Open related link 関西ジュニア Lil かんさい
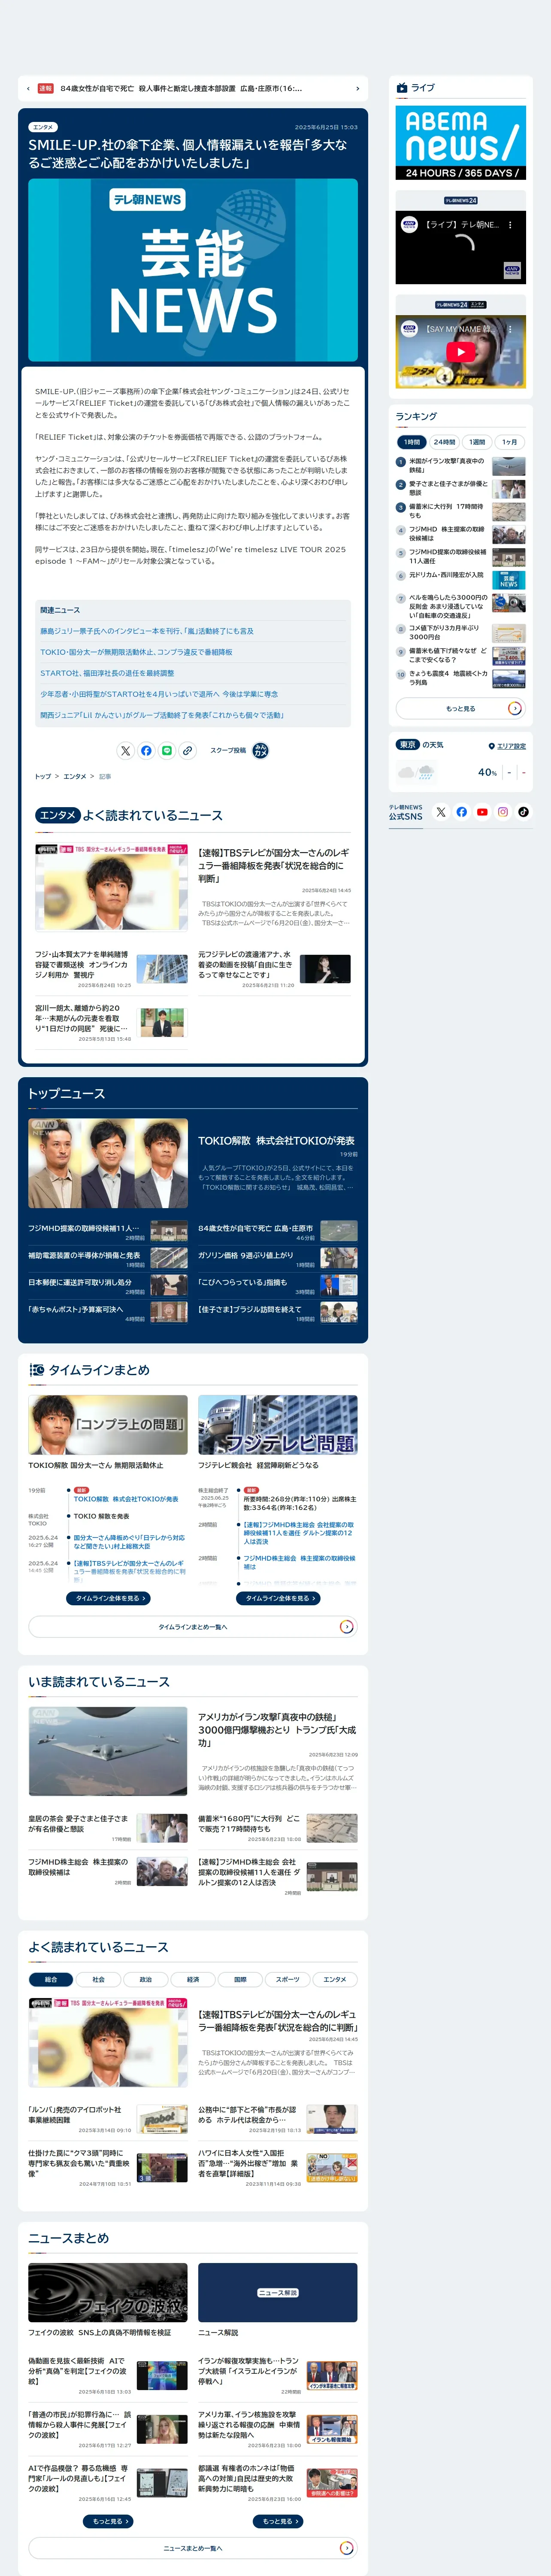 162,715
